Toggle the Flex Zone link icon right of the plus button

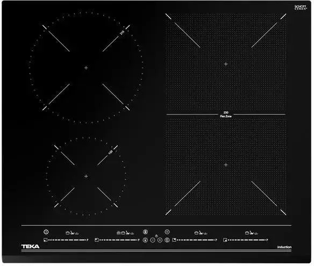pyautogui.click(x=167, y=240)
